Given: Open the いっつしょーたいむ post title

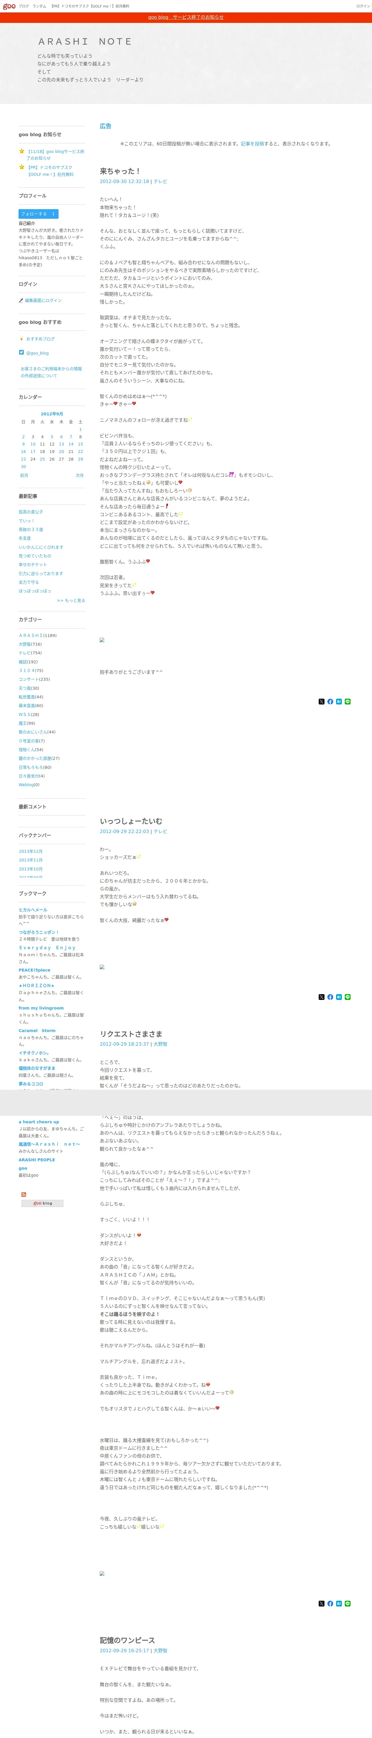Looking at the screenshot, I should coord(131,821).
